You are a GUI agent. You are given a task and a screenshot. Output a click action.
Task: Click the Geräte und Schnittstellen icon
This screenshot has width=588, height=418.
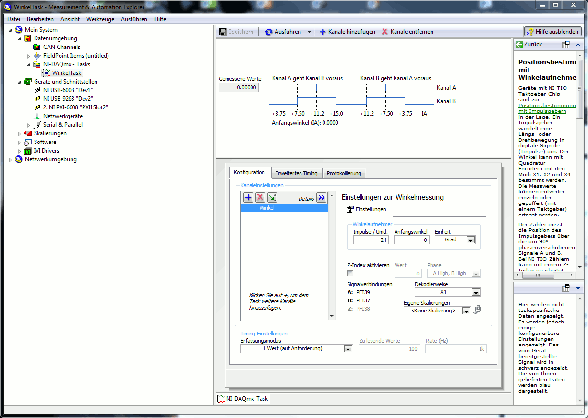point(28,82)
